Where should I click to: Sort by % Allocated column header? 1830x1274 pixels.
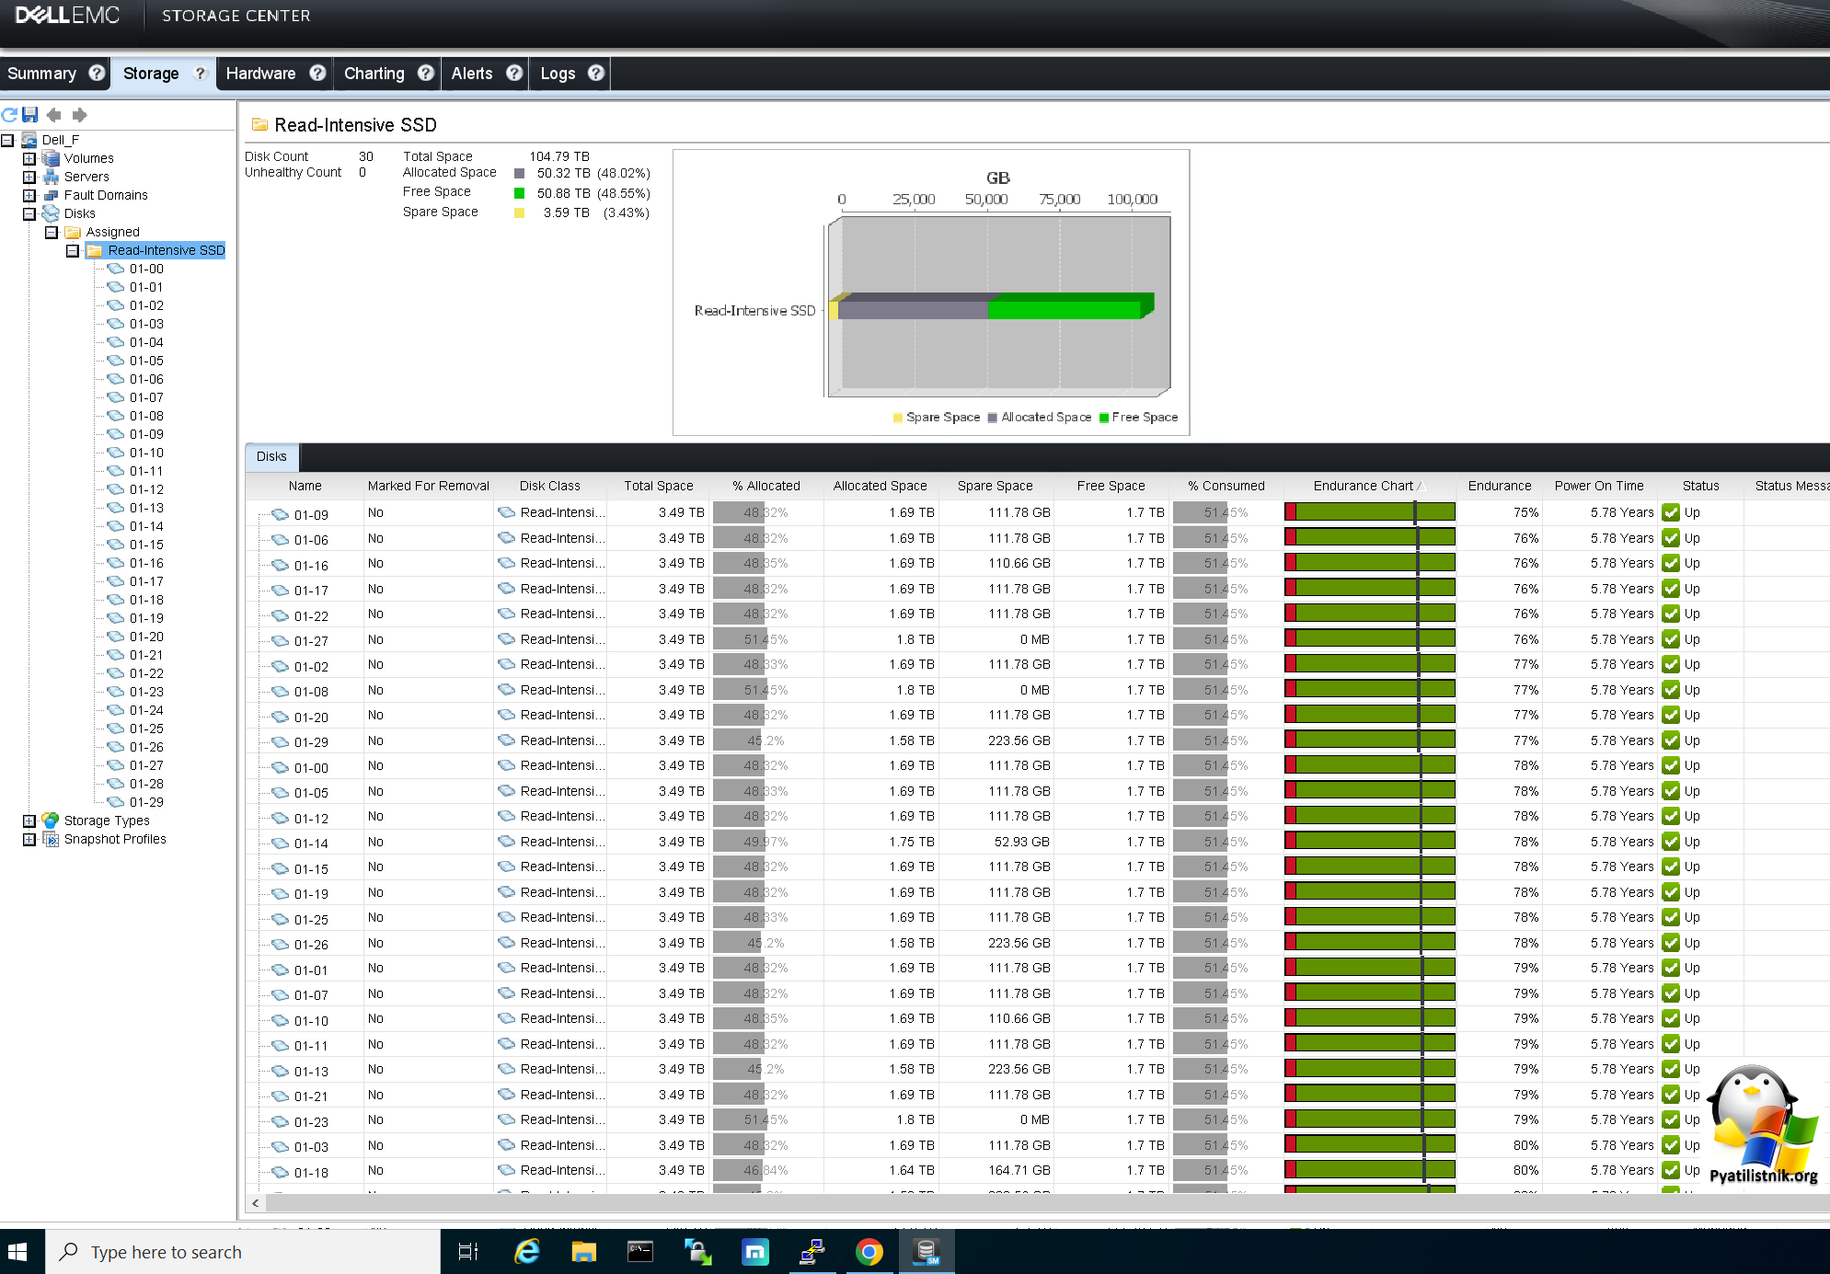(766, 486)
